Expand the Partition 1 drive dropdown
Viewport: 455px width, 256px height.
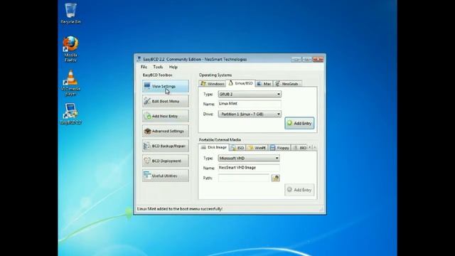[250, 114]
